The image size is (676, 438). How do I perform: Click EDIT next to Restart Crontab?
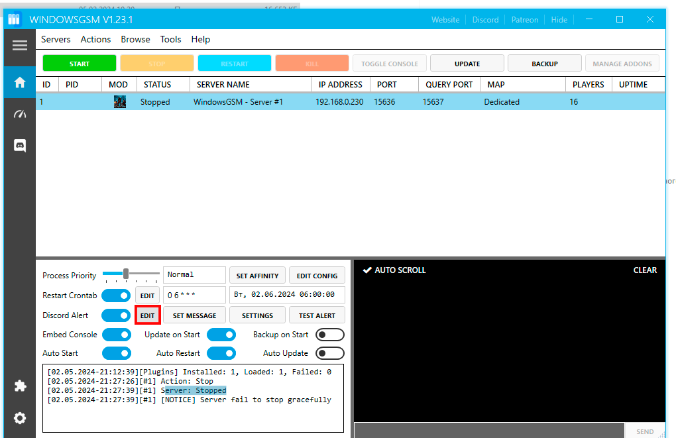pos(147,296)
